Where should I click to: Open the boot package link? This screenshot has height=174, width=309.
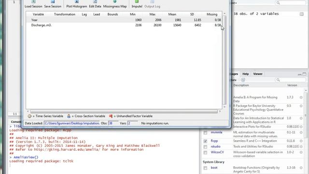214,168
